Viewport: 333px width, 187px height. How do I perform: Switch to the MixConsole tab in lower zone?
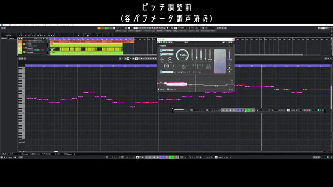click(25, 154)
